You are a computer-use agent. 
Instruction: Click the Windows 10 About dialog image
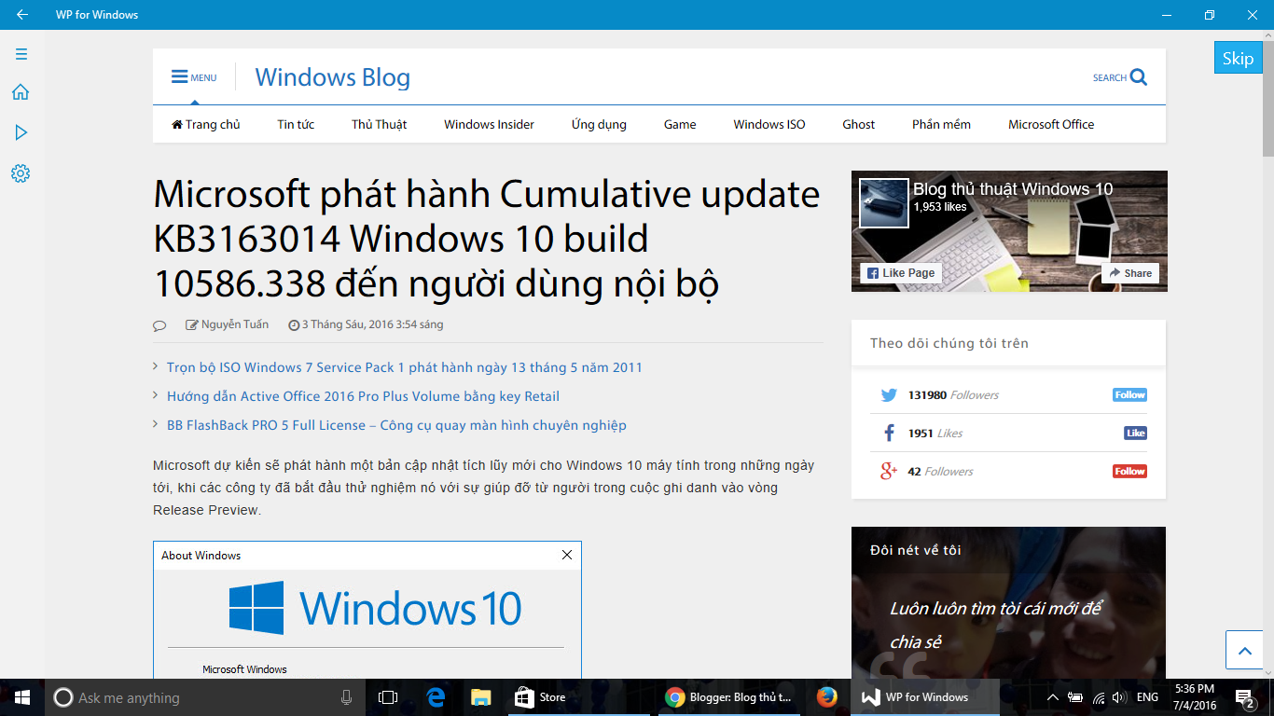pos(367,610)
